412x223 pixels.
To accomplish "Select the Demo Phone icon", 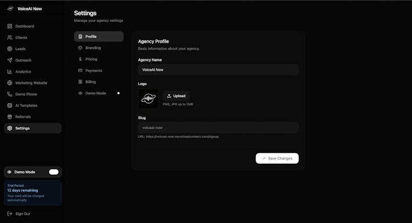I will (x=10, y=94).
